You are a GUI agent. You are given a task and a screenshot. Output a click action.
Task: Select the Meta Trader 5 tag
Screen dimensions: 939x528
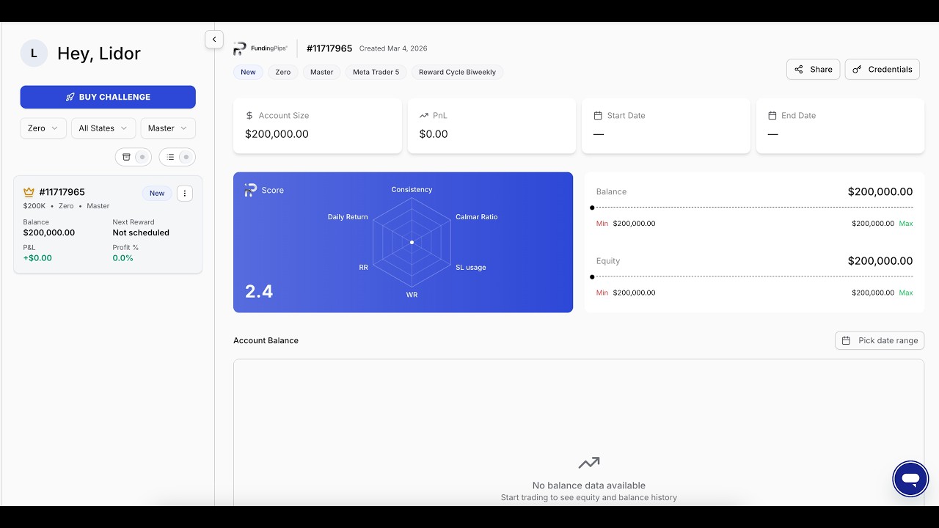click(x=376, y=72)
